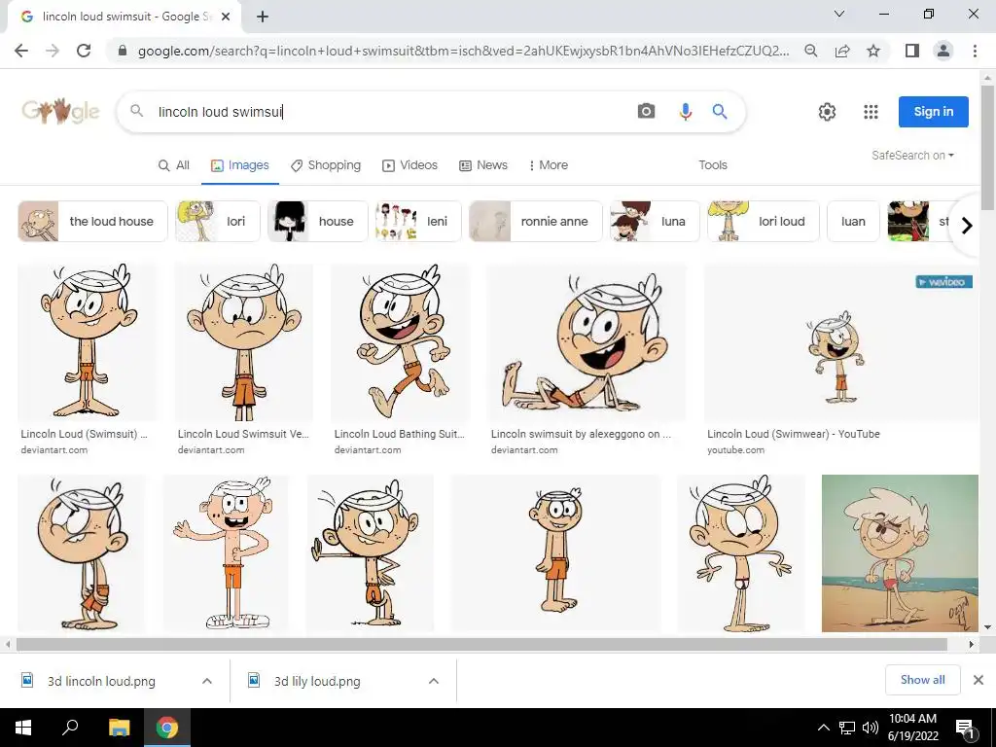
Task: Select the 'lori loud' suggestion chip
Action: pos(763,221)
